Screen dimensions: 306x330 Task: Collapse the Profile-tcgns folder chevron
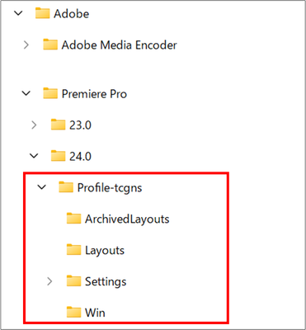point(42,187)
